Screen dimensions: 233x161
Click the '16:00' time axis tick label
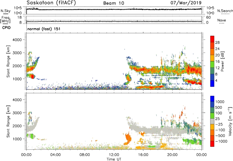pos(143,155)
